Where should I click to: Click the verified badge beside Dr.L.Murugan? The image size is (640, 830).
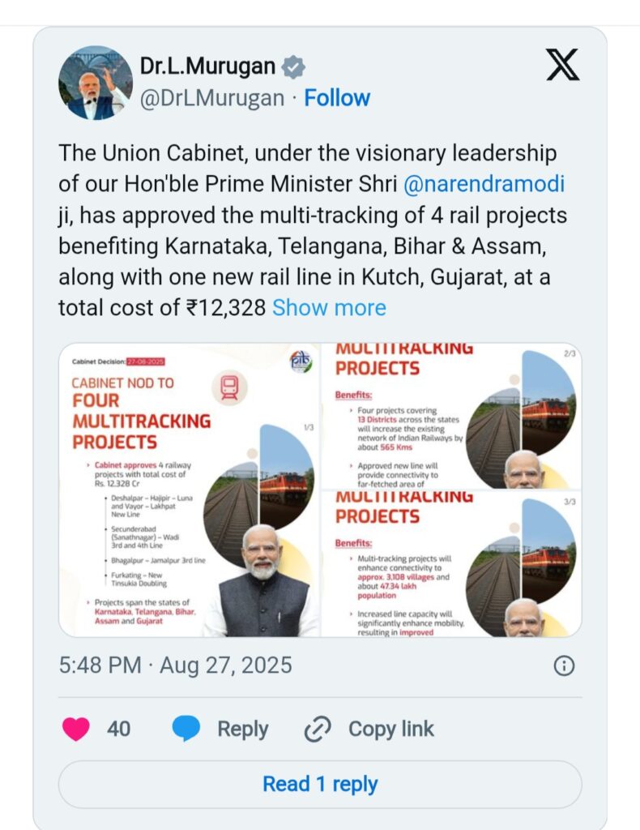click(293, 66)
